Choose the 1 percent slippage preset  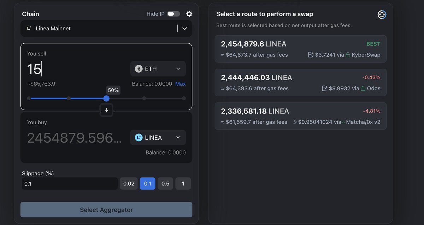[183, 183]
